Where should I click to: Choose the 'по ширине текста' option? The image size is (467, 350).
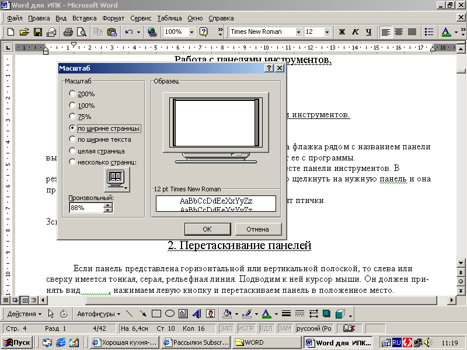pos(72,139)
